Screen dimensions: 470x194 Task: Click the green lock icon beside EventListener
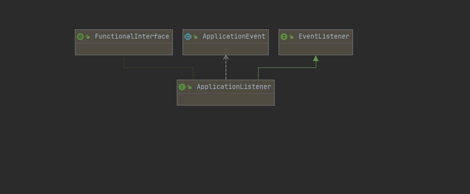point(291,37)
